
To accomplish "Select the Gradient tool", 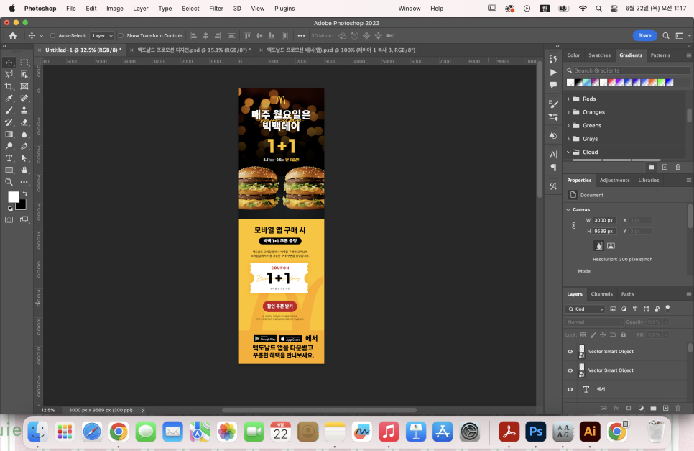I will (x=9, y=135).
